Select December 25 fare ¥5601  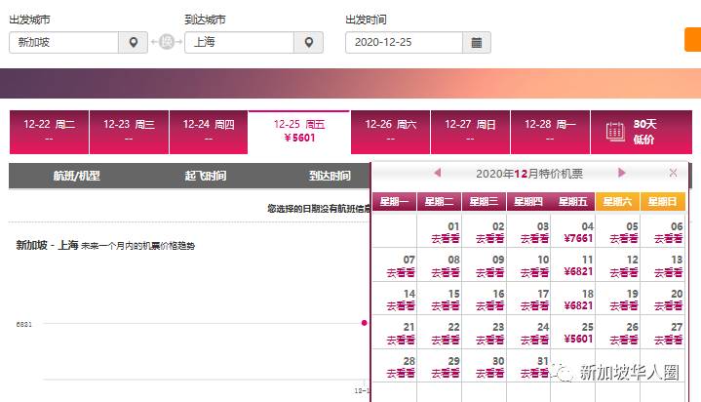tap(578, 340)
